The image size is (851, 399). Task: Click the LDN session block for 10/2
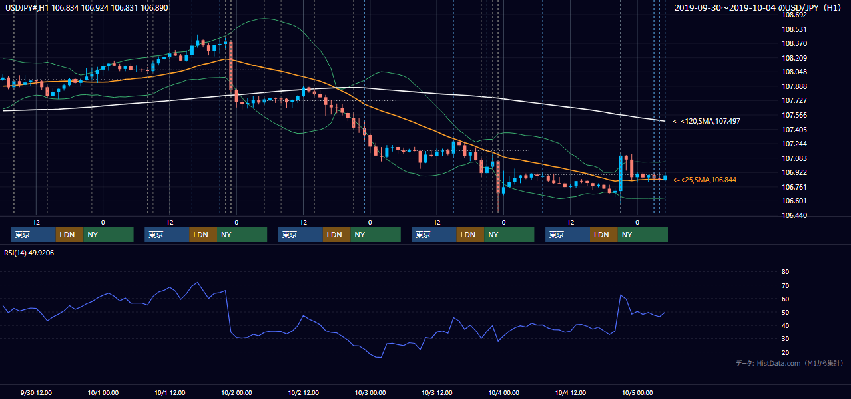coord(337,235)
